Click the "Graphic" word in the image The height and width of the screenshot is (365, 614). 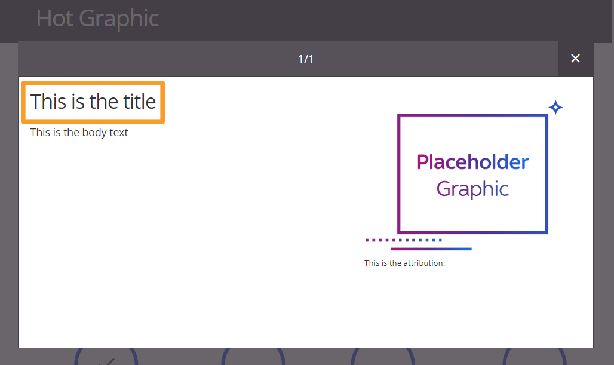pyautogui.click(x=472, y=189)
